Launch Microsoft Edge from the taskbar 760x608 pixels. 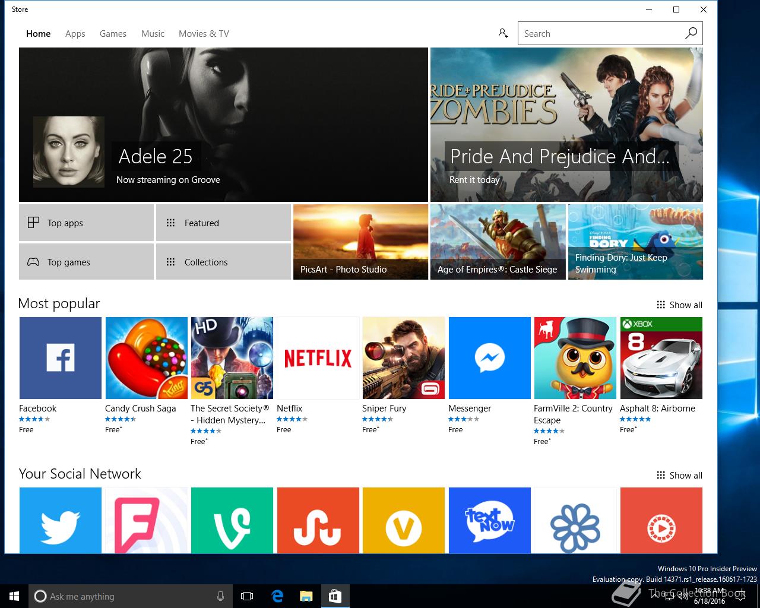coord(277,596)
